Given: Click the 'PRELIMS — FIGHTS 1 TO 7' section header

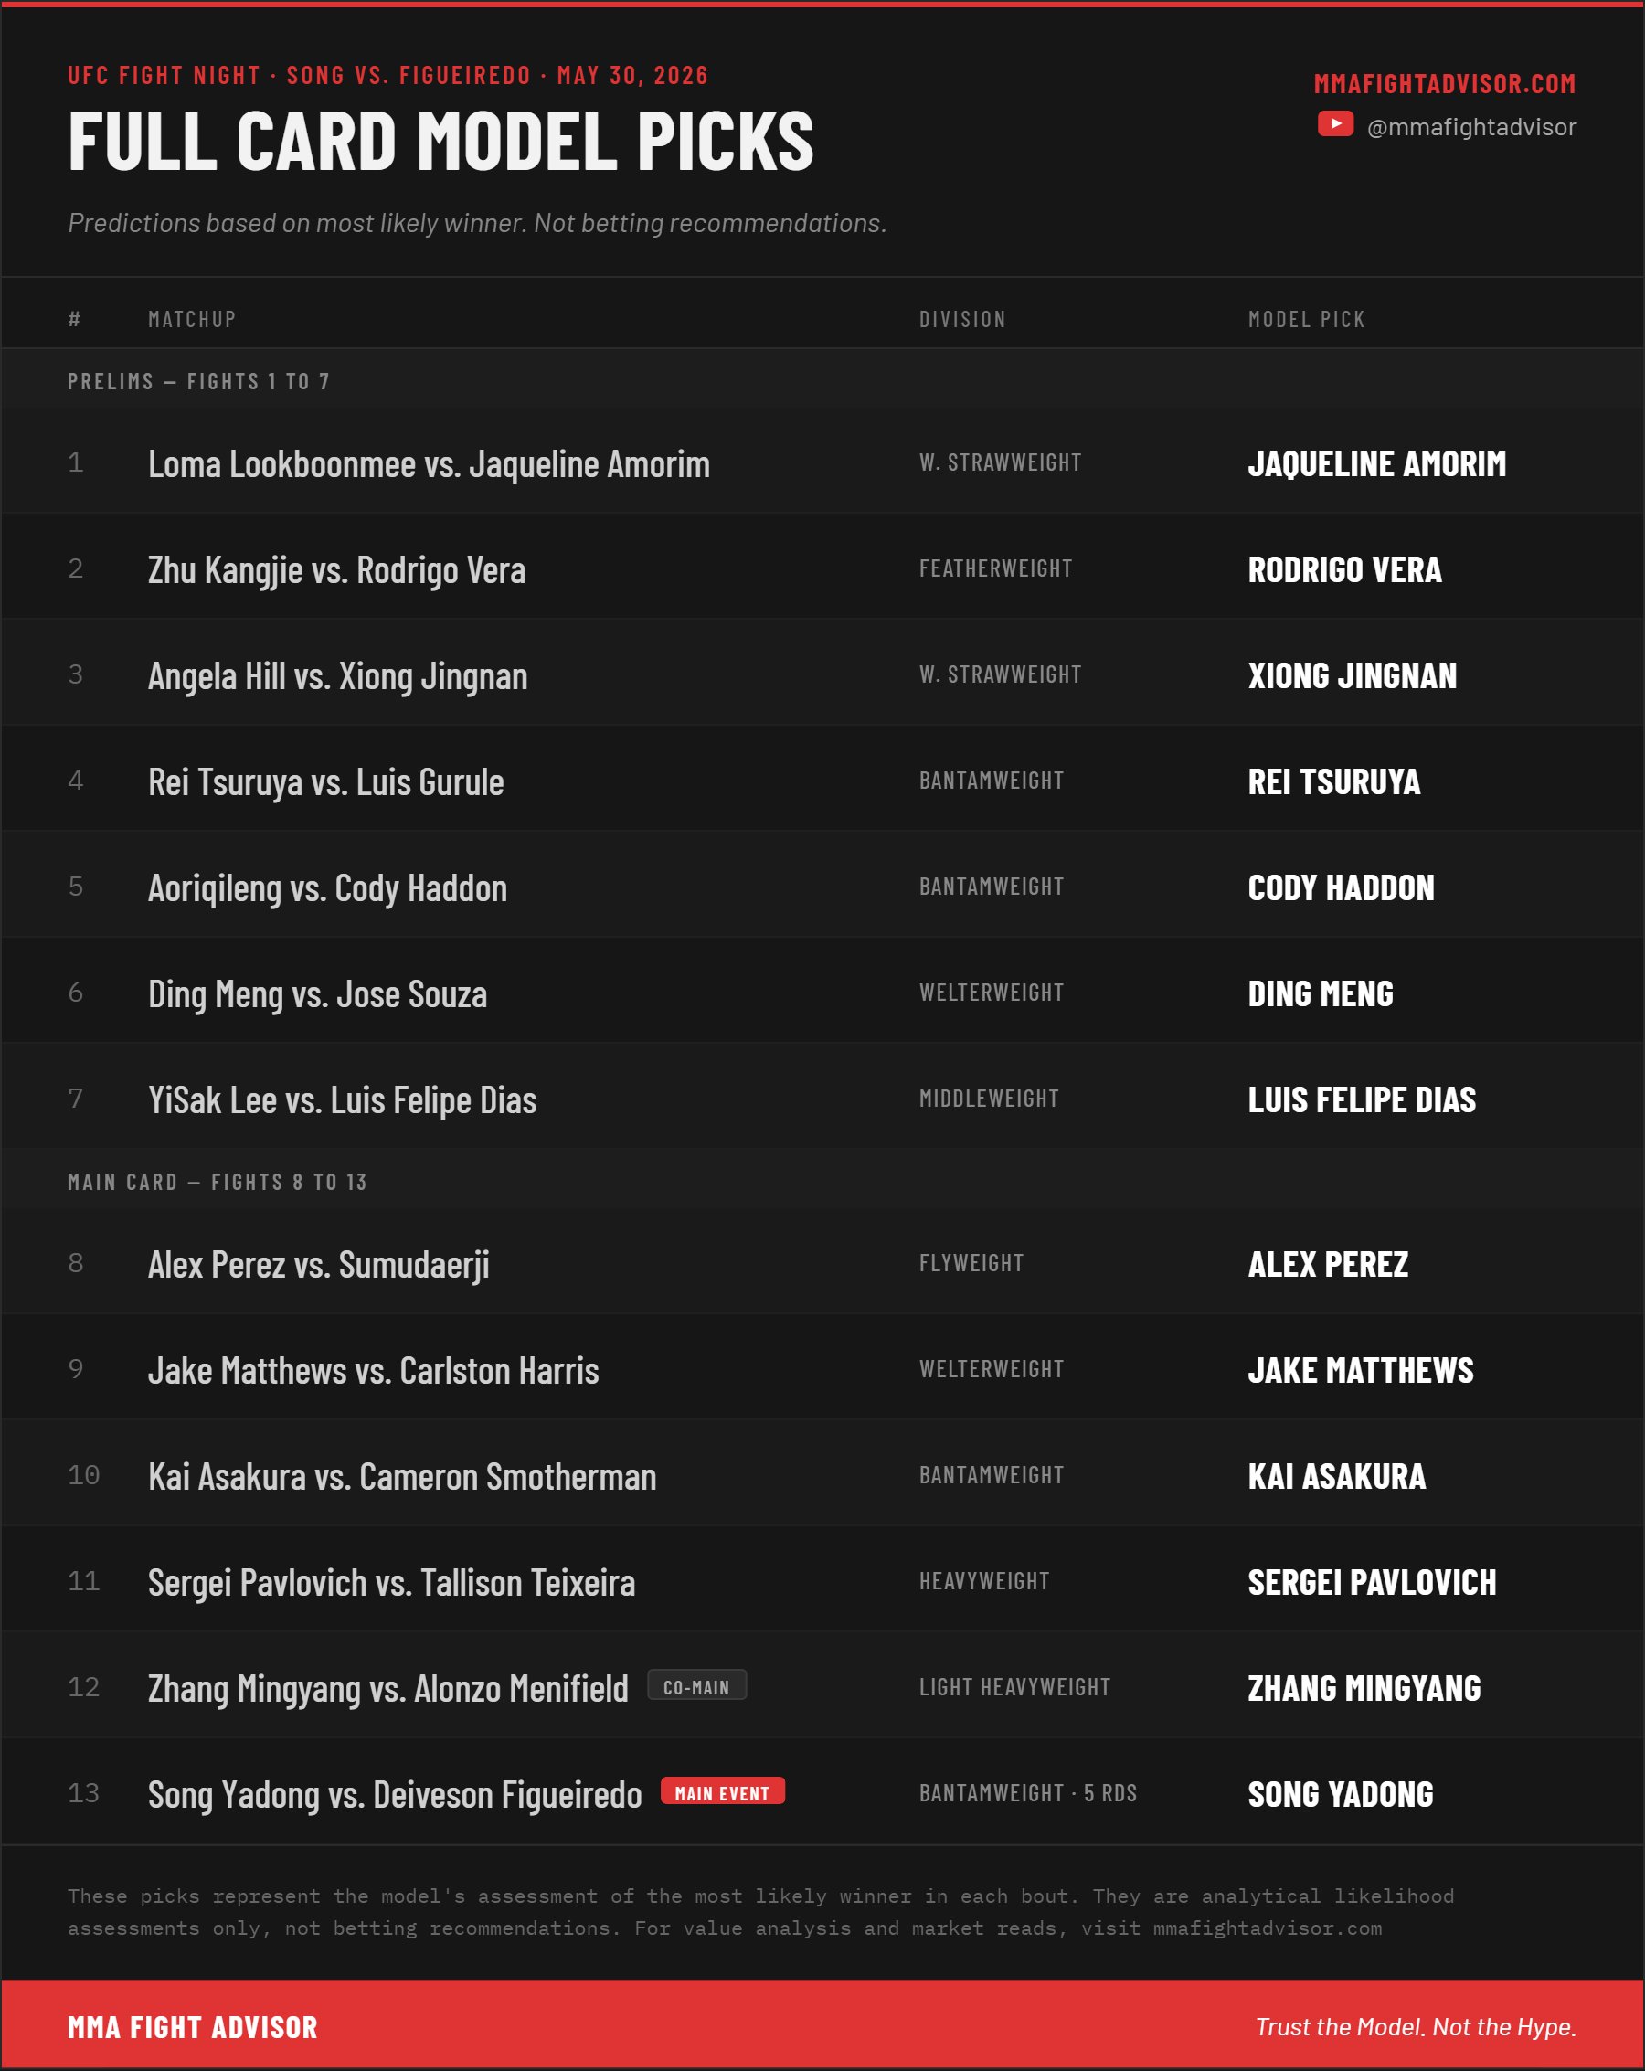Looking at the screenshot, I should (x=199, y=381).
